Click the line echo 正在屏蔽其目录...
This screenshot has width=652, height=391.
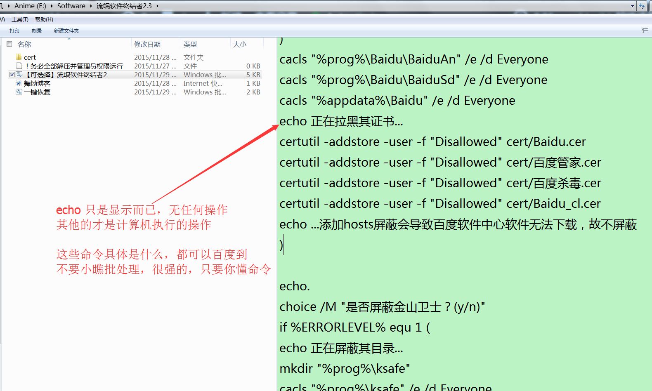point(341,348)
